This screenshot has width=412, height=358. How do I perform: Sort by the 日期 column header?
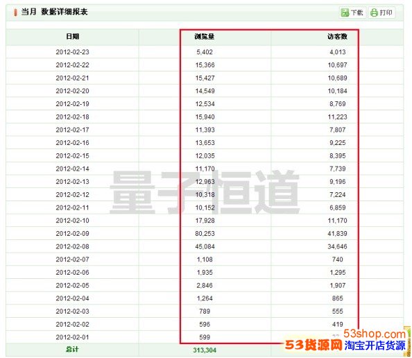tap(73, 37)
